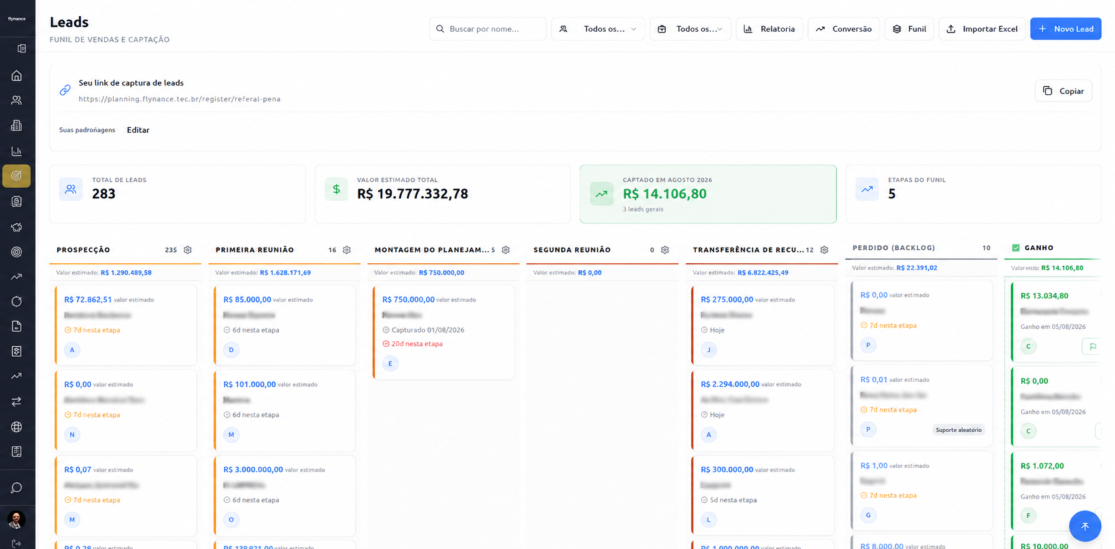Open the swap arrows icon in sidebar
1115x549 pixels.
(17, 402)
